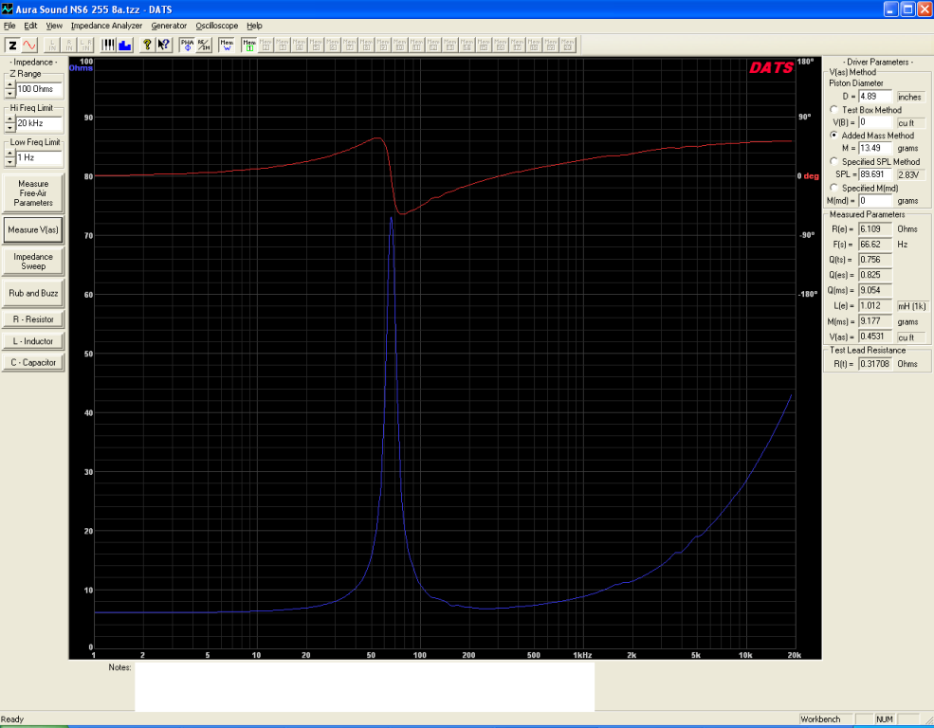Select the Mem 6 memory slot icon
This screenshot has width=934, height=728.
(x=333, y=45)
